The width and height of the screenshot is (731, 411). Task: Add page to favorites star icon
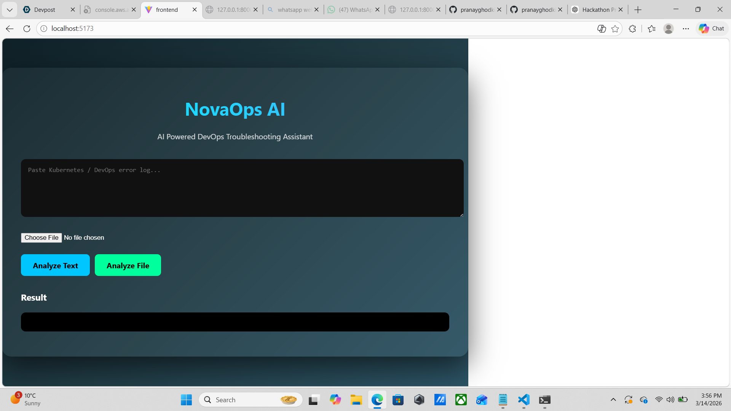click(615, 29)
